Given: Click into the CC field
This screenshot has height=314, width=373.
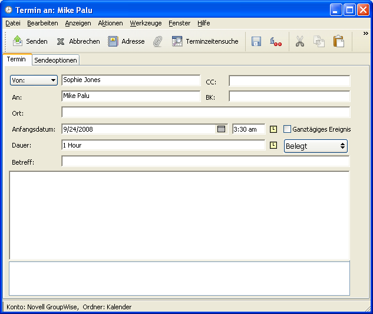Looking at the screenshot, I should coord(289,81).
